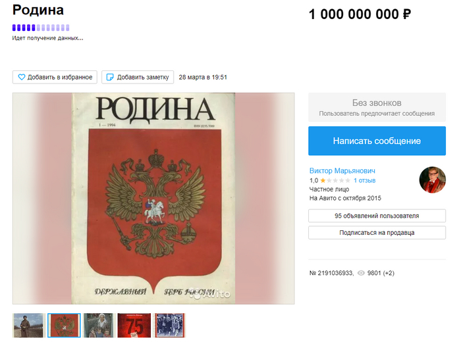Click the Avito watermark on the photo
The image size is (461, 354).
point(211,293)
